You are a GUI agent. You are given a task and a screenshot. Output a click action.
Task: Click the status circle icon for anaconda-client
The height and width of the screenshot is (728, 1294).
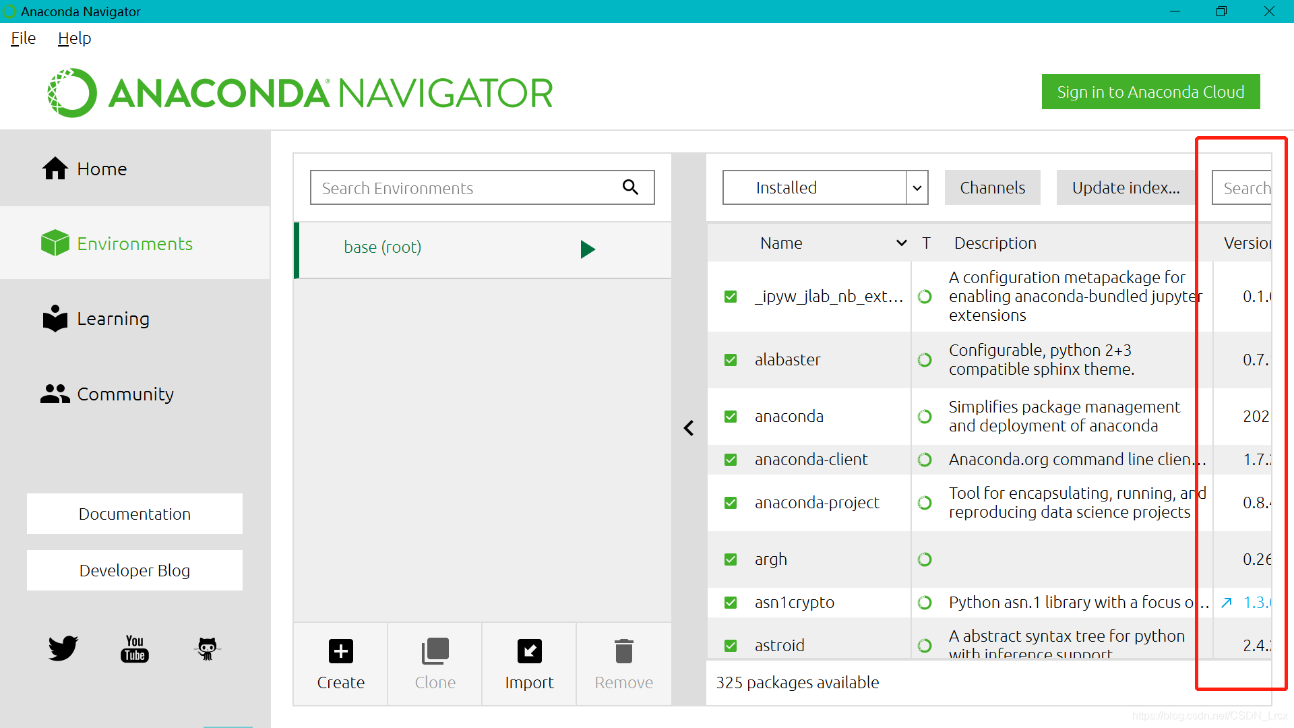tap(925, 460)
